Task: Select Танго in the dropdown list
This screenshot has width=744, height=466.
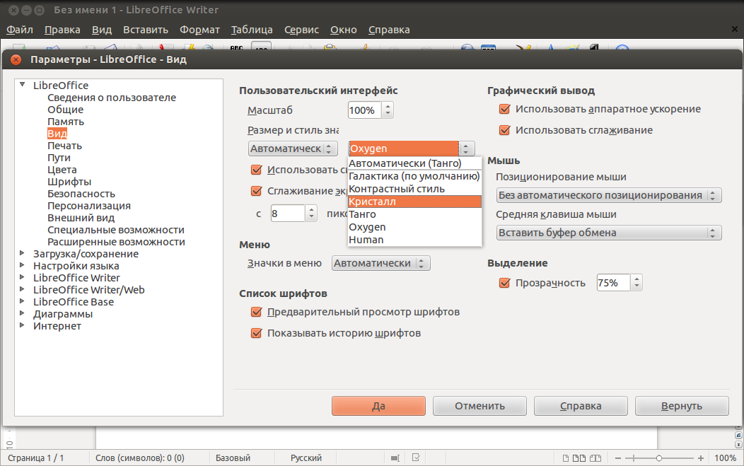Action: click(x=414, y=214)
